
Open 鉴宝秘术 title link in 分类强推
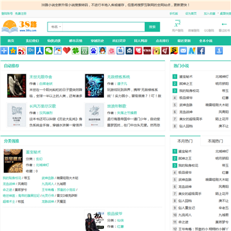pyautogui.click(x=33, y=152)
